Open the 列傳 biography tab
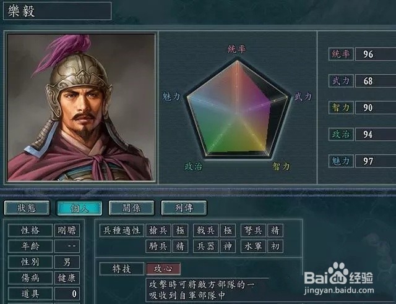Screen dimensions: 396x304 pyautogui.click(x=184, y=208)
